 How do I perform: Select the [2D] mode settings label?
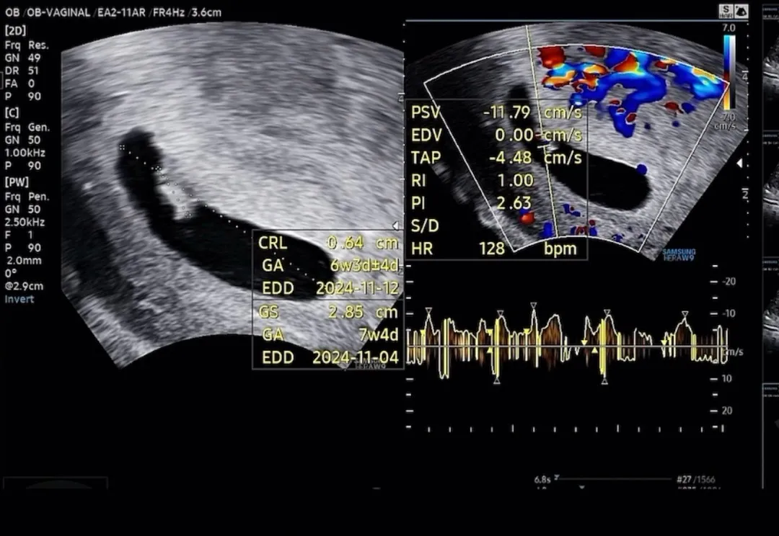[15, 31]
